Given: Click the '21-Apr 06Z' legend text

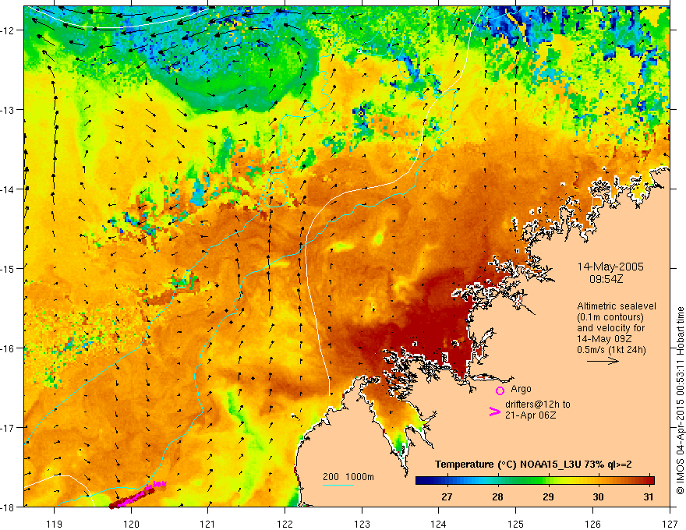Looking at the screenshot, I should click(531, 415).
